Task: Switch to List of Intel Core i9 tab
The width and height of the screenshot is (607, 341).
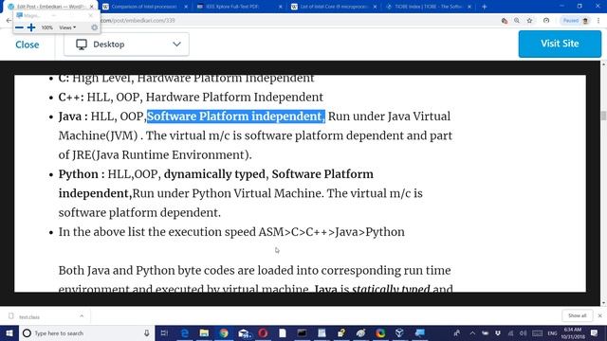Action: click(333, 7)
